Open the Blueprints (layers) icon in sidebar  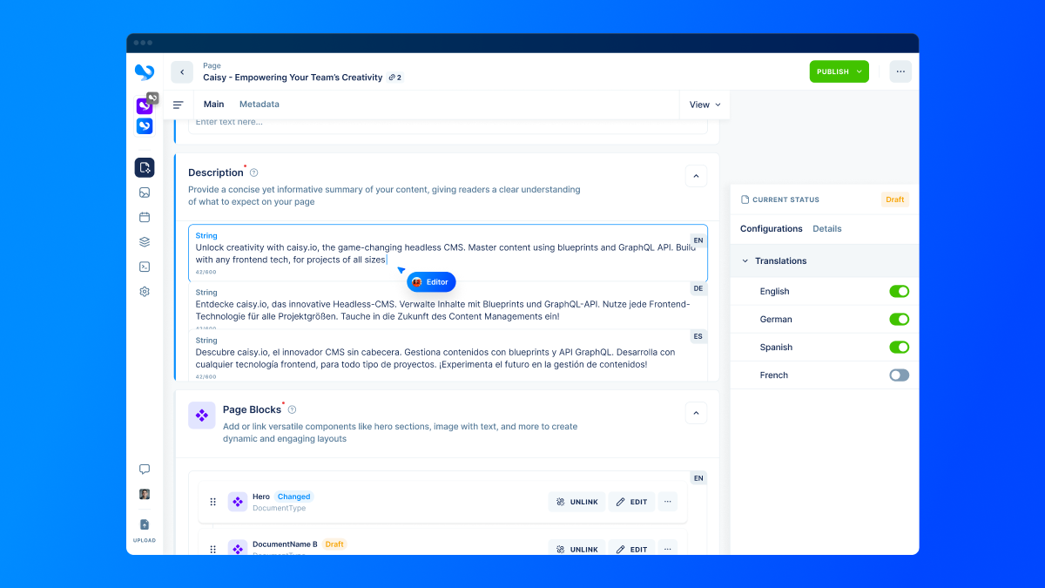(145, 241)
